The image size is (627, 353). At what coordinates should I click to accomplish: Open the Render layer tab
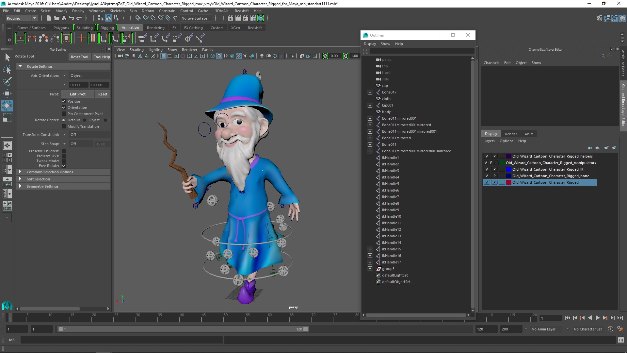(511, 134)
